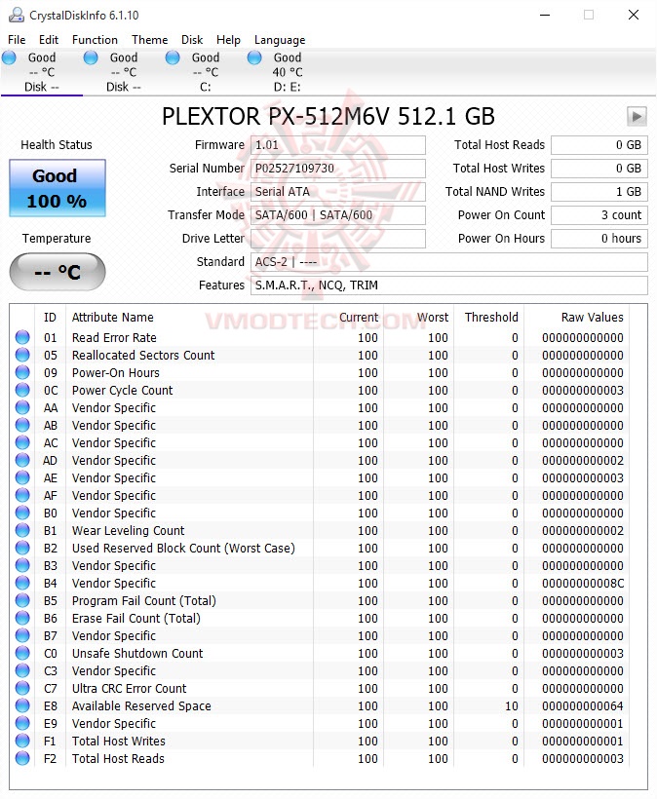657x799 pixels.
Task: Click the Good 100 % health status button
Action: 58,188
